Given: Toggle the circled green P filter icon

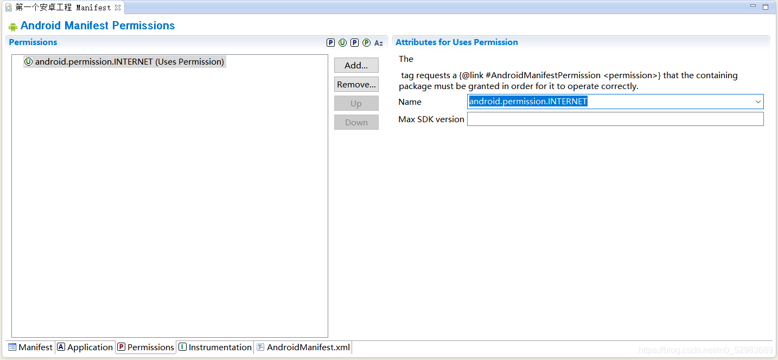Looking at the screenshot, I should (366, 43).
